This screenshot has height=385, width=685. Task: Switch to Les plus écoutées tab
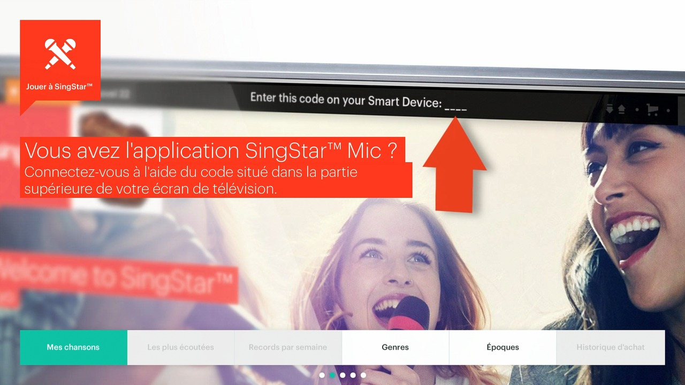[x=181, y=348]
